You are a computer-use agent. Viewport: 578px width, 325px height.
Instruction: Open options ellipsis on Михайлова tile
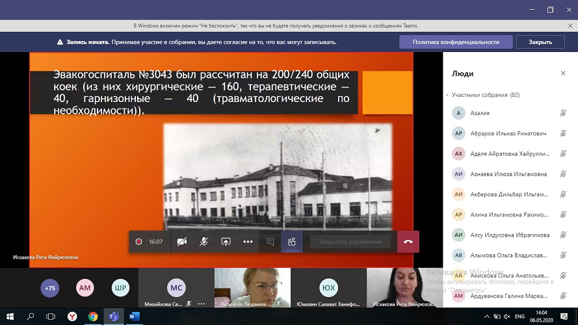coord(202,304)
